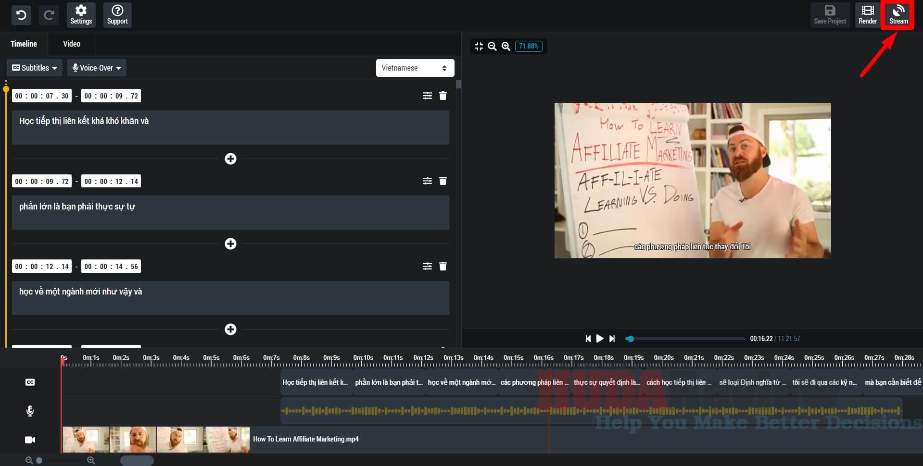Open settings for 'học về một ngành mới' subtitle
This screenshot has height=466, width=923.
(427, 266)
